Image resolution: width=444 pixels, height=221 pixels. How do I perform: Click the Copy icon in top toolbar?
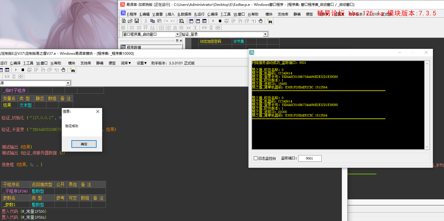click(x=152, y=21)
